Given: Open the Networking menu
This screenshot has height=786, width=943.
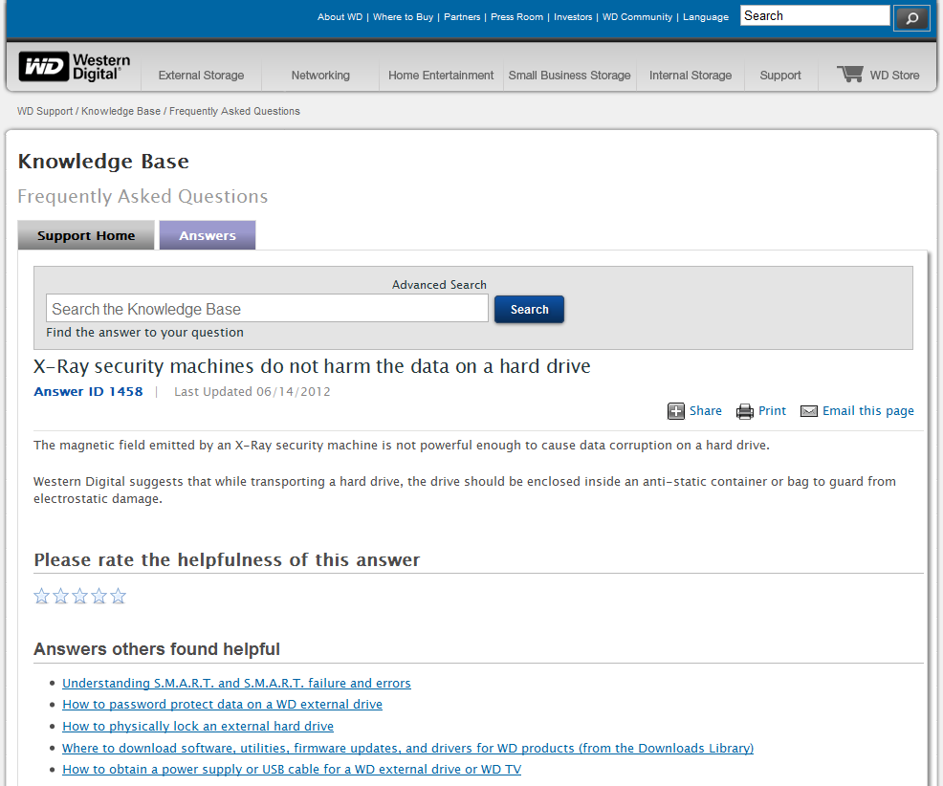Looking at the screenshot, I should coord(320,76).
